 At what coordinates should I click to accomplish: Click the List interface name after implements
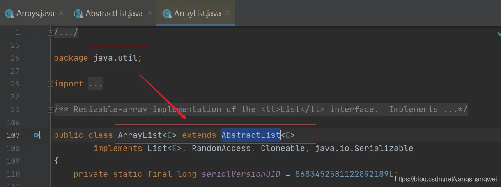(155, 148)
